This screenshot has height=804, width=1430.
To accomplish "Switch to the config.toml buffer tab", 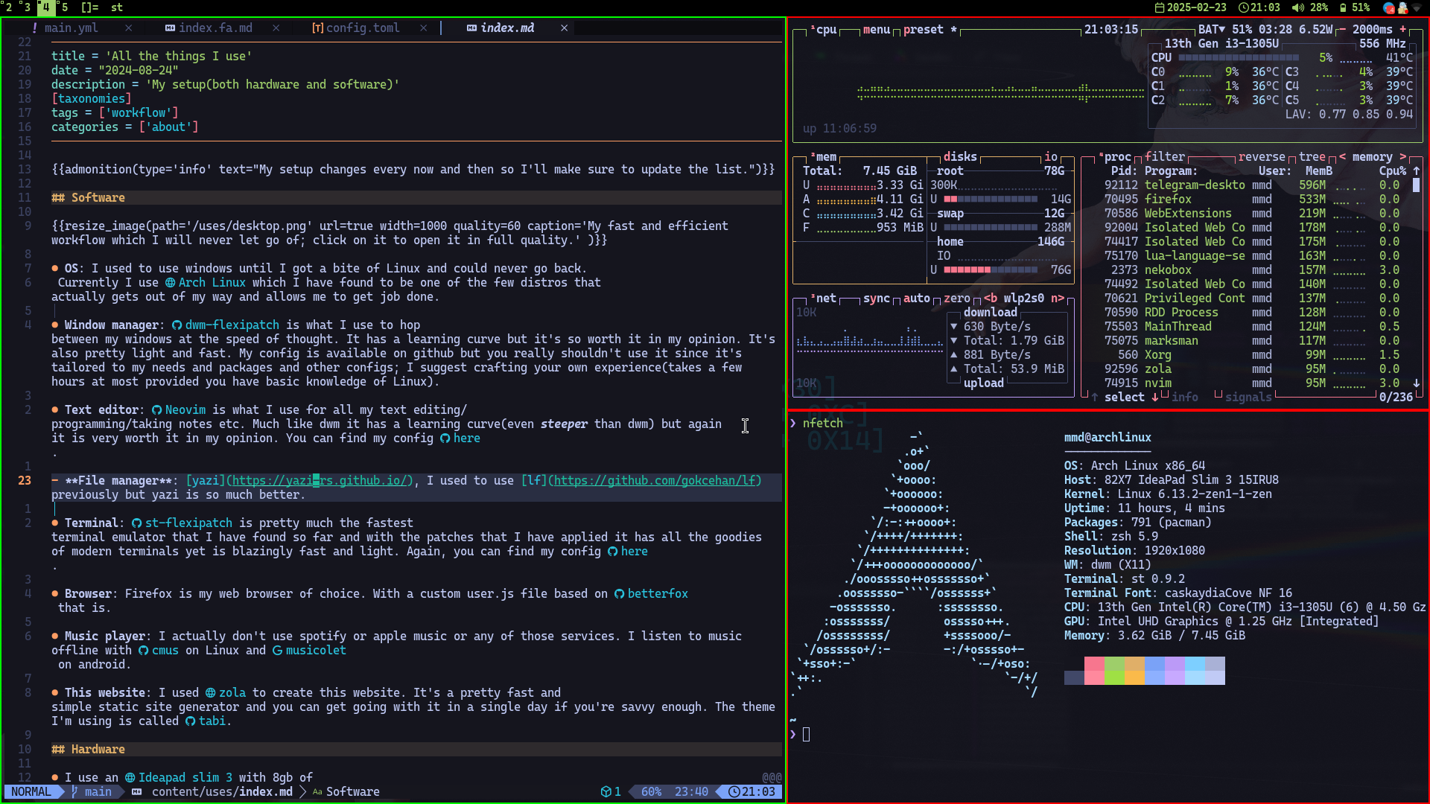I will click(363, 28).
